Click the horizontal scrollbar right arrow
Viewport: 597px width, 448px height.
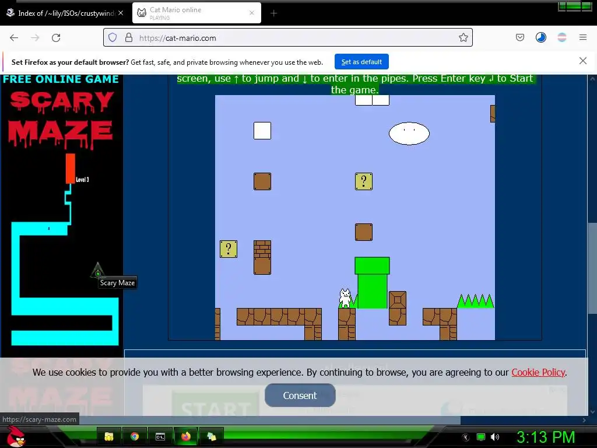(x=584, y=420)
